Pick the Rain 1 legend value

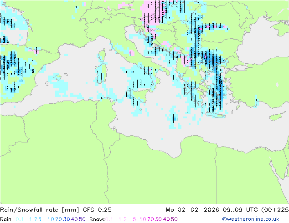point(31,219)
